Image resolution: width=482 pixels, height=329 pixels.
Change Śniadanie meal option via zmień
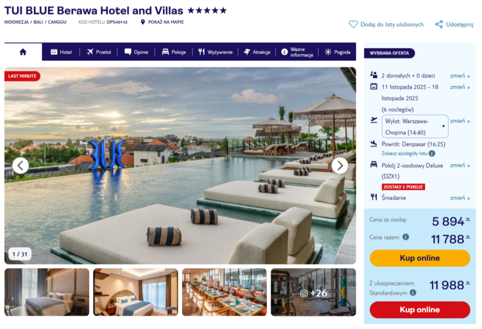tap(460, 198)
